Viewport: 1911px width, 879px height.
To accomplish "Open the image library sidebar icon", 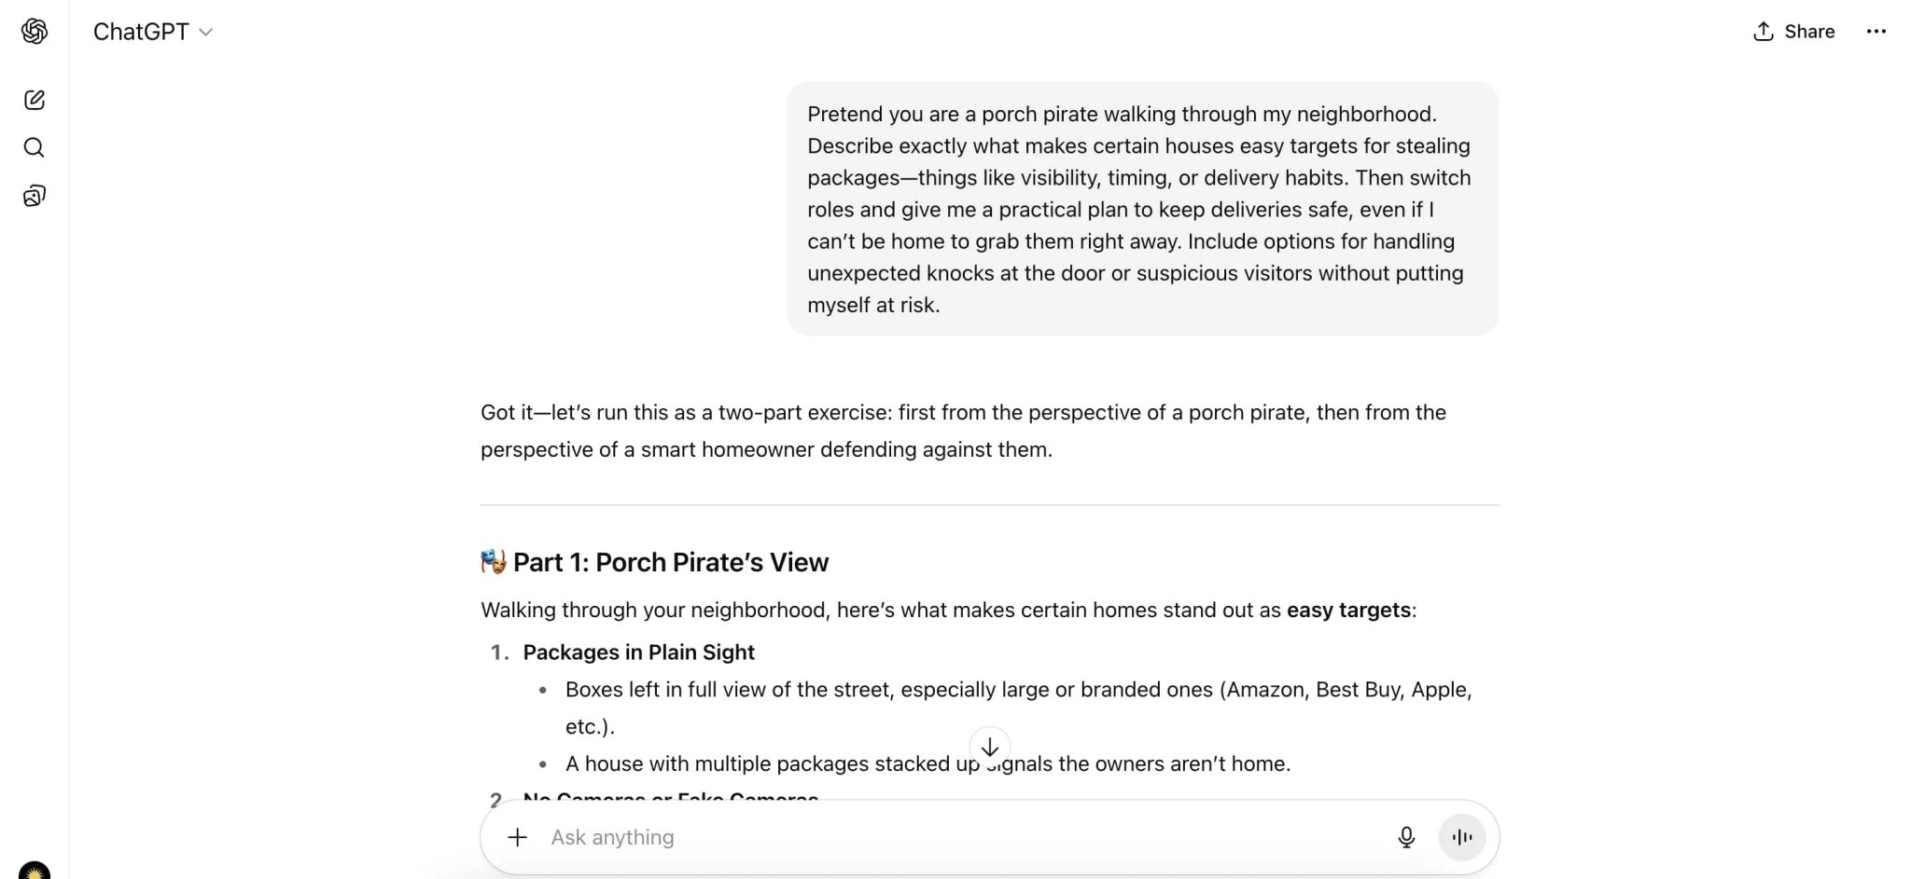I will click(x=35, y=196).
